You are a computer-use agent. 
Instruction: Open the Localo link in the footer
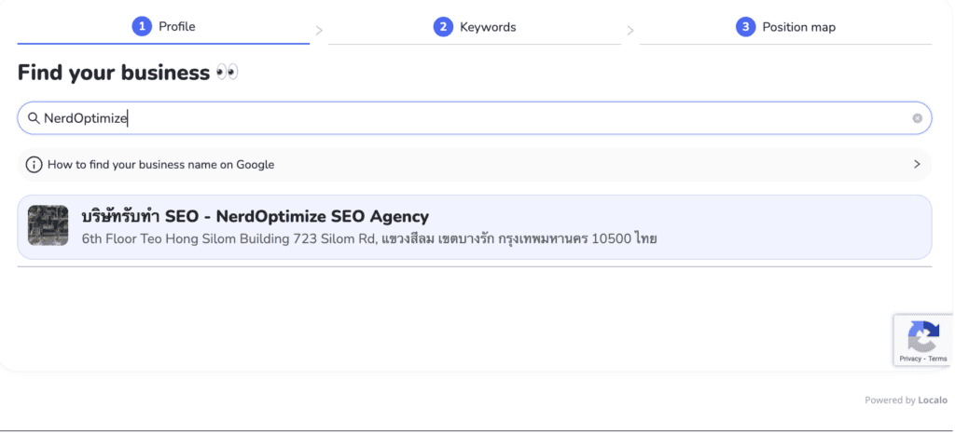pos(933,400)
